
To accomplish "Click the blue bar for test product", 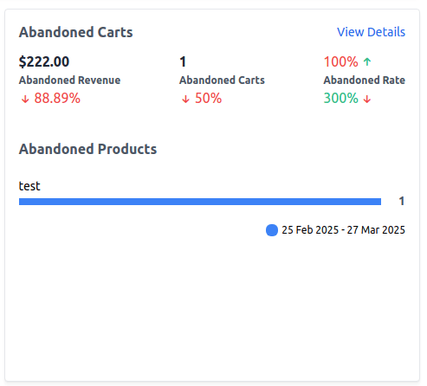I will point(200,202).
